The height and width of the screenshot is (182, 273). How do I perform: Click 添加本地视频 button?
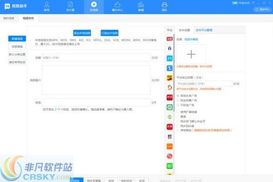82,33
